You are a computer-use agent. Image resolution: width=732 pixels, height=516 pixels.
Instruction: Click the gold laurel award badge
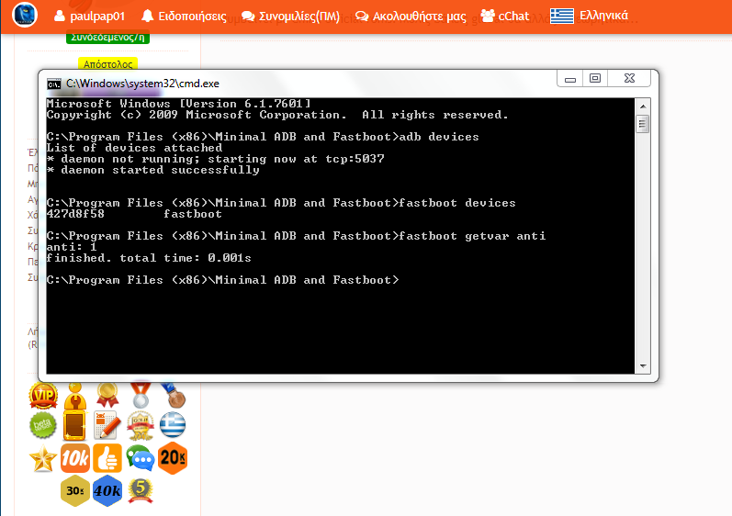(141, 425)
